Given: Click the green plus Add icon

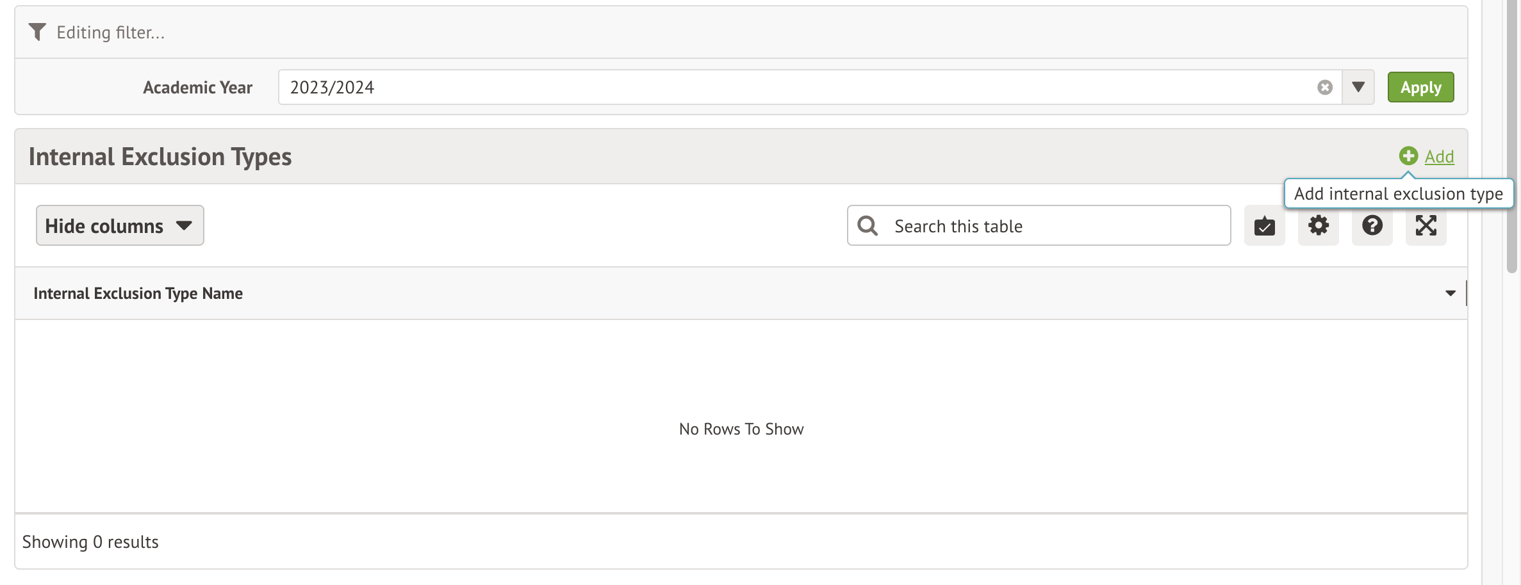Looking at the screenshot, I should click(1408, 156).
